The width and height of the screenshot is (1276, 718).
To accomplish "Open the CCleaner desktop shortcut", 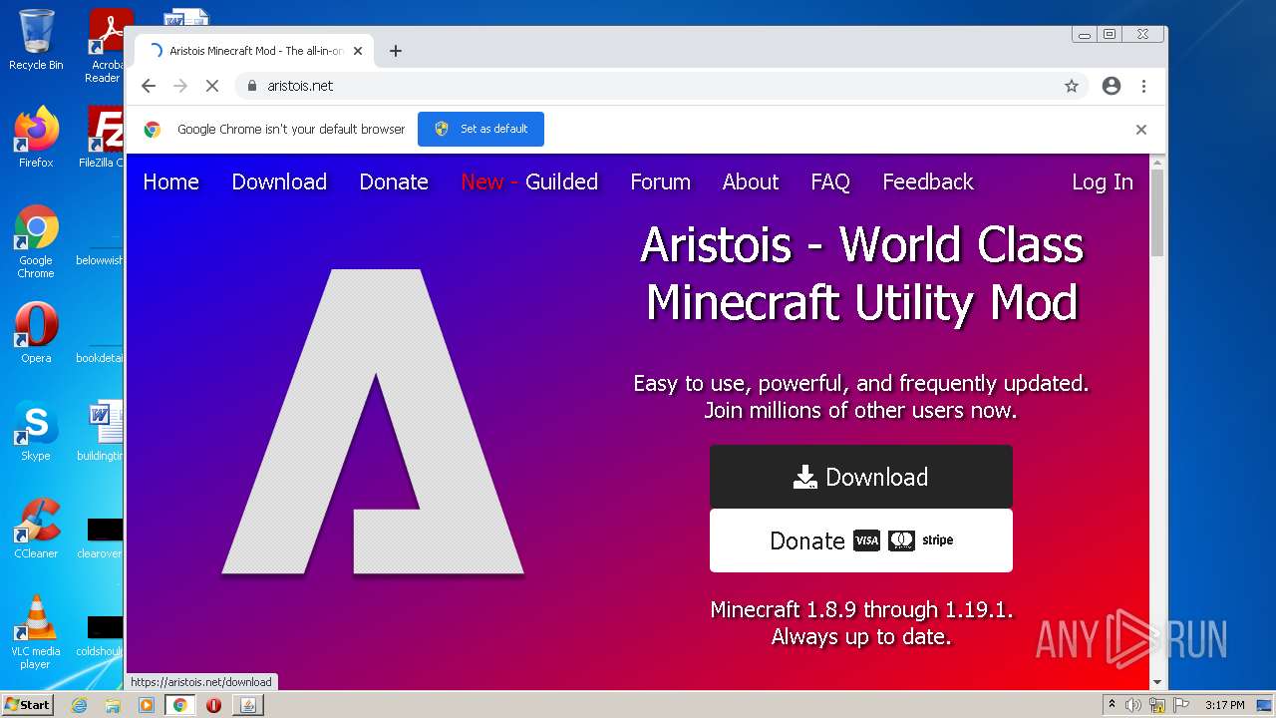I will point(36,529).
